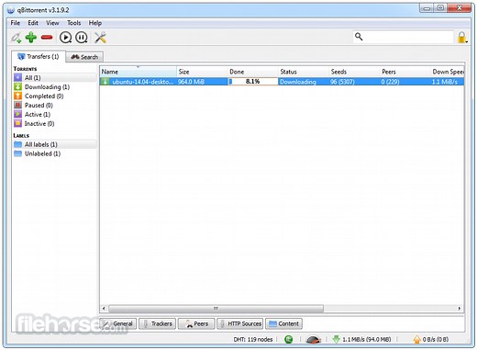477x350 pixels.
Task: Click the resume (play) toolbar icon
Action: tap(65, 38)
